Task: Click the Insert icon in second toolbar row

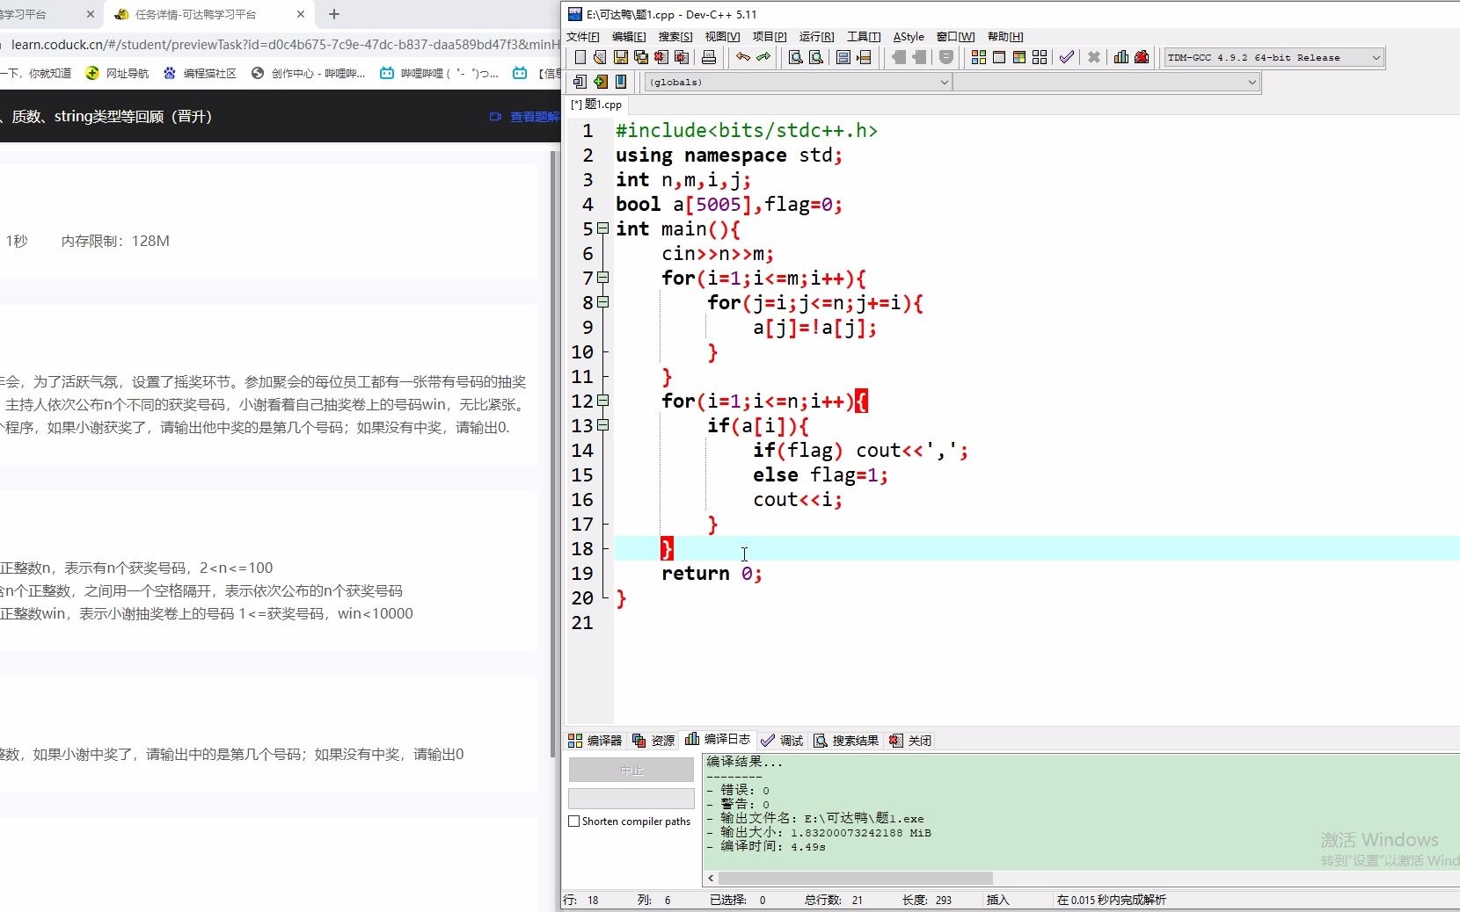Action: (580, 82)
